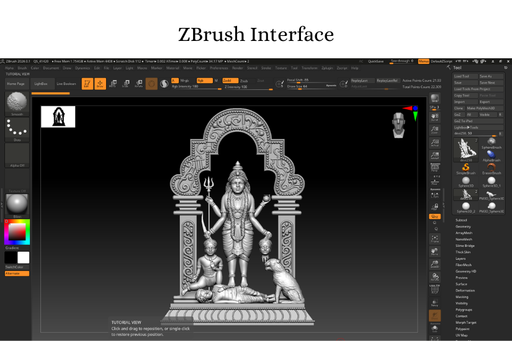Toggle Live Boolean mode
This screenshot has height=341, width=512.
66,84
